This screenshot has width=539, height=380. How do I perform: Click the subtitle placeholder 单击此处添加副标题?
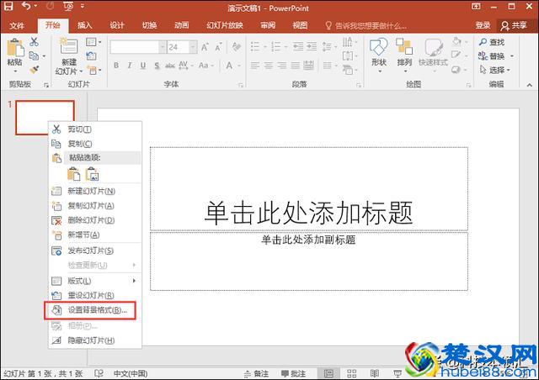click(x=309, y=261)
